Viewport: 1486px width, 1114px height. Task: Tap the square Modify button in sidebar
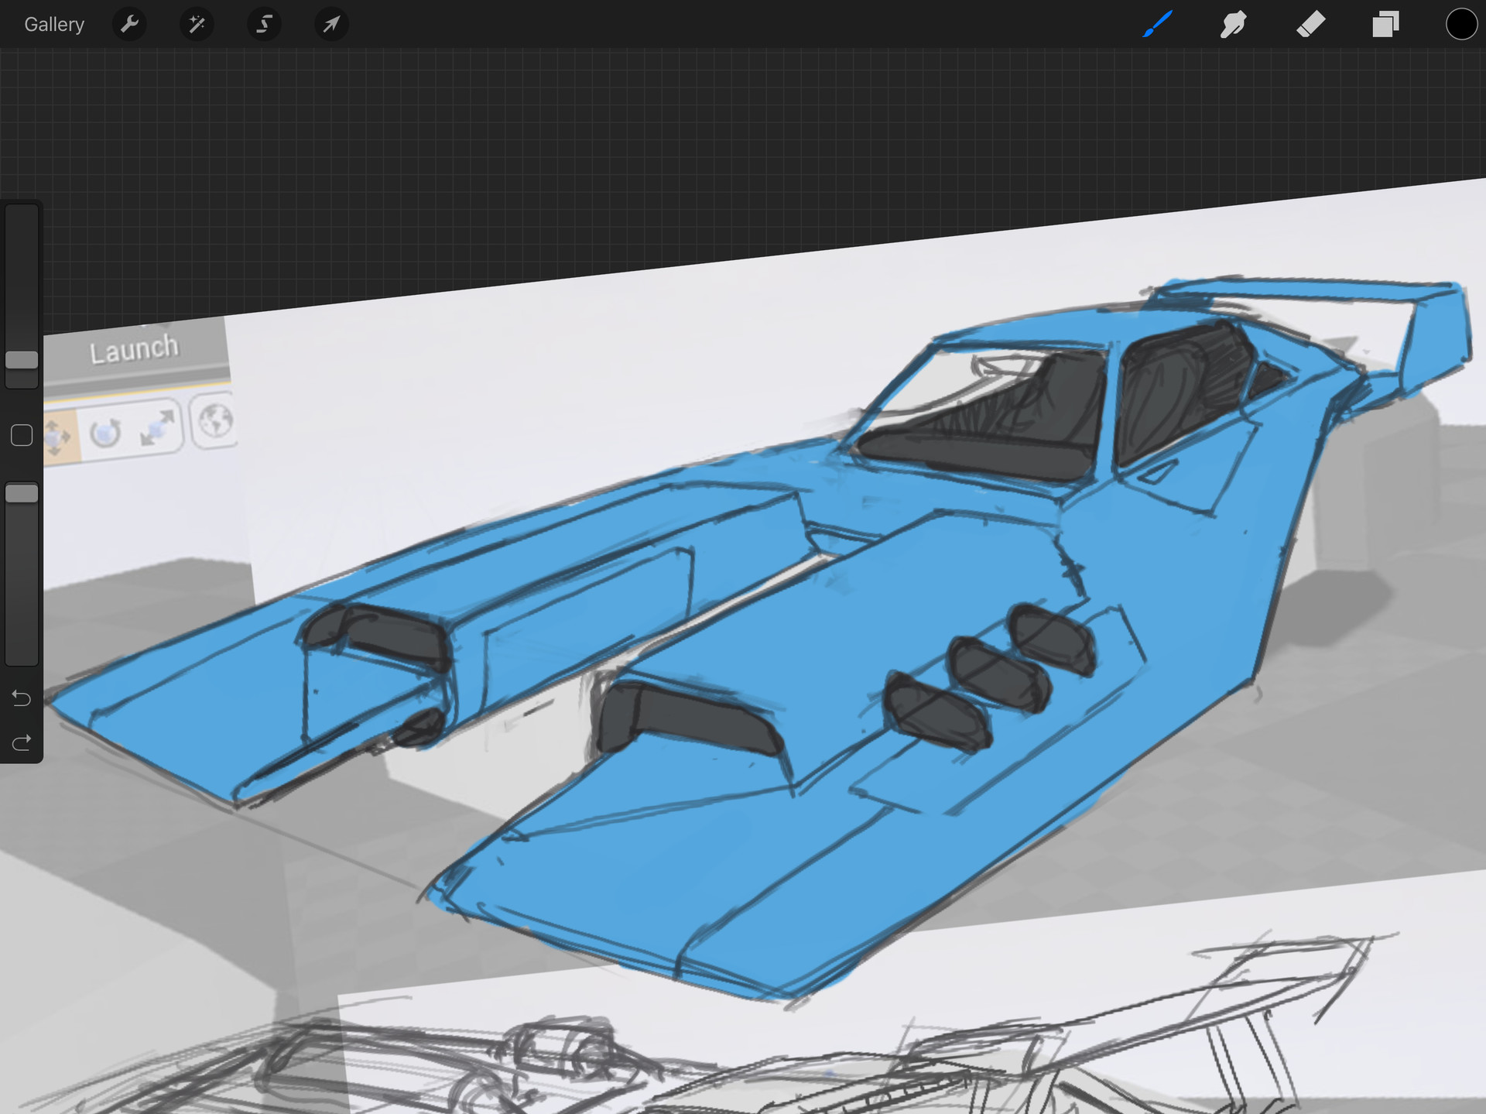(22, 435)
